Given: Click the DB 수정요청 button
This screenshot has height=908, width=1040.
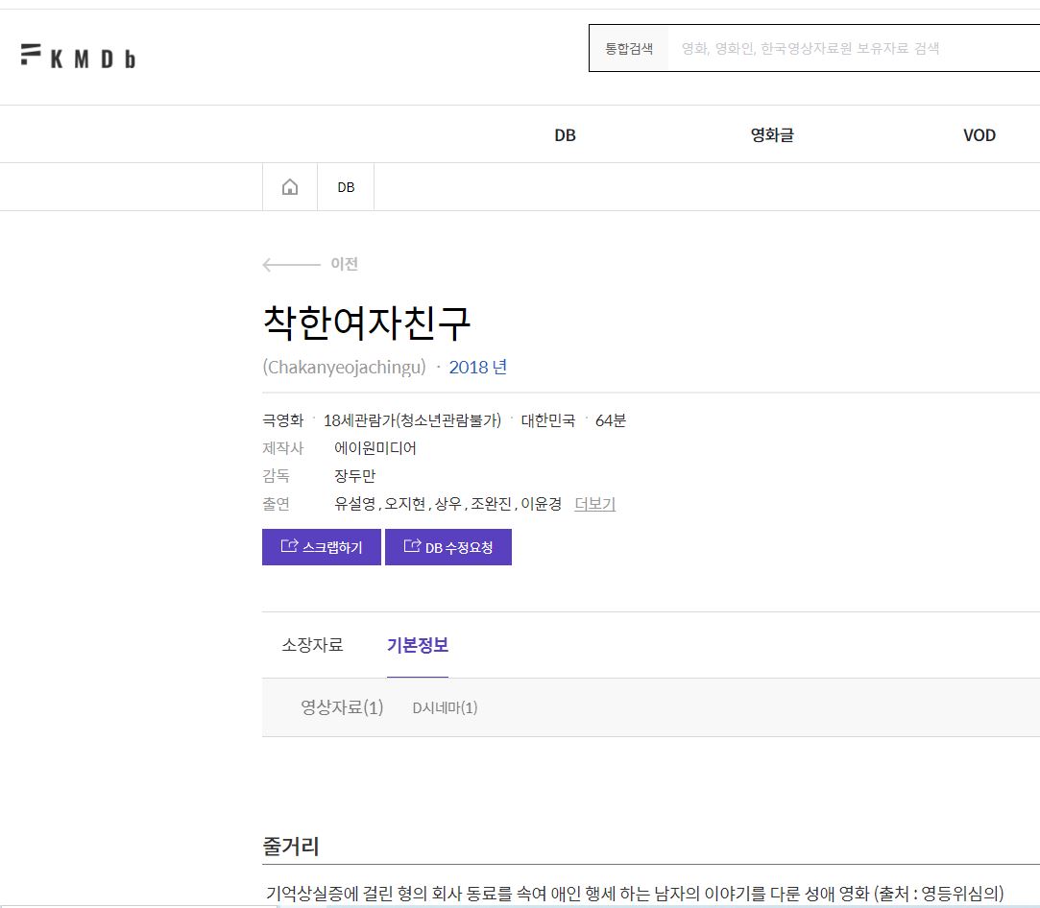Looking at the screenshot, I should 448,547.
